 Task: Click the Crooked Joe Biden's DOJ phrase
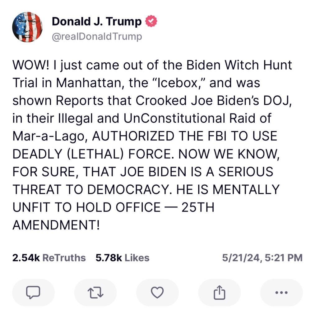pos(214,101)
